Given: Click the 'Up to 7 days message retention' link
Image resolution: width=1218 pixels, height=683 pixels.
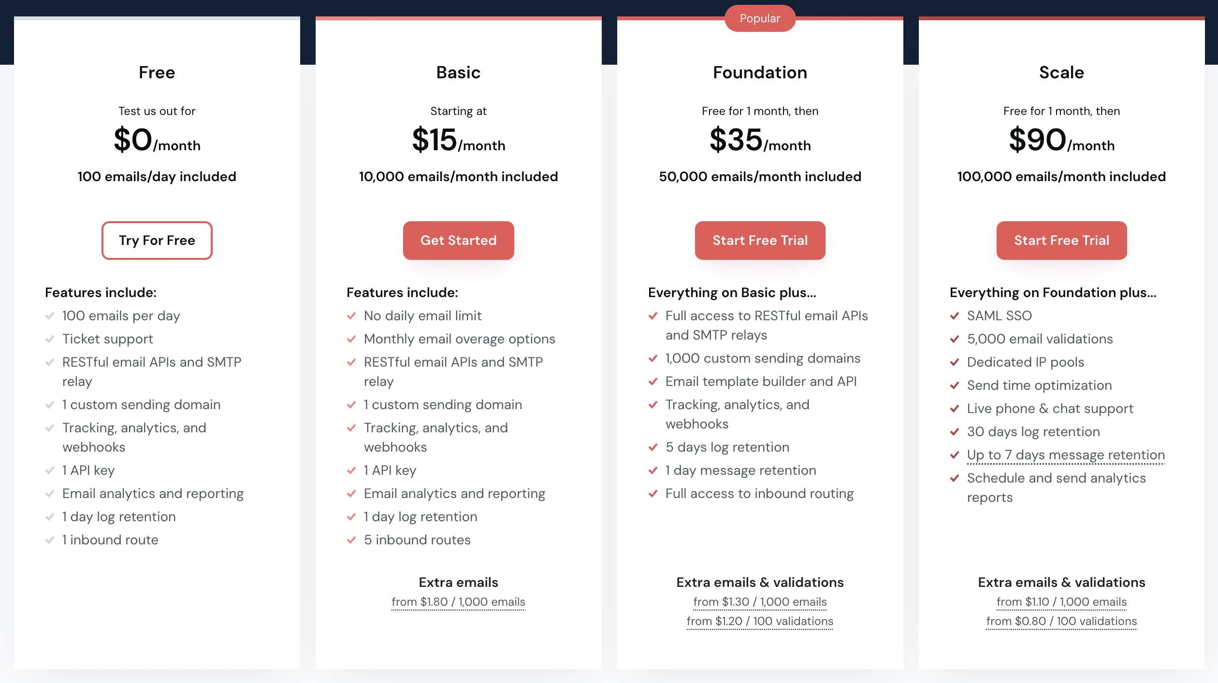Looking at the screenshot, I should 1066,455.
